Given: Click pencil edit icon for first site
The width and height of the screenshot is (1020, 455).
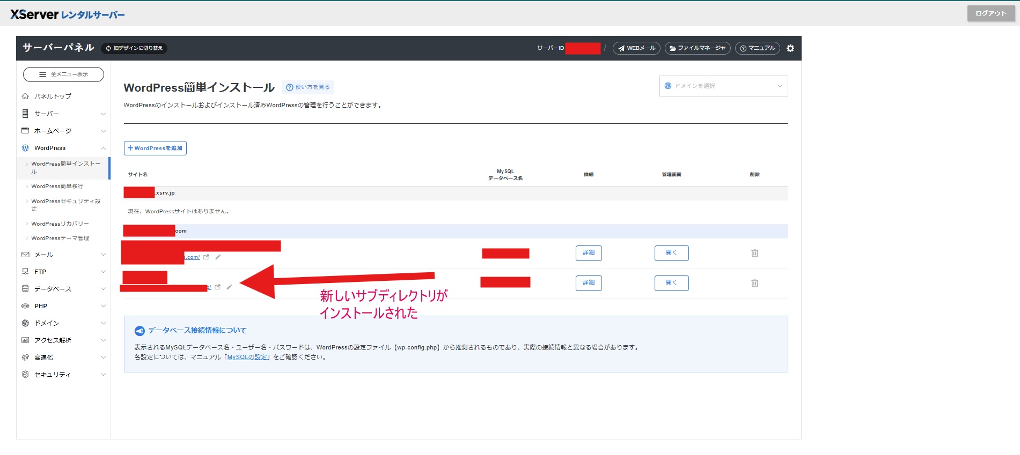Looking at the screenshot, I should point(218,257).
